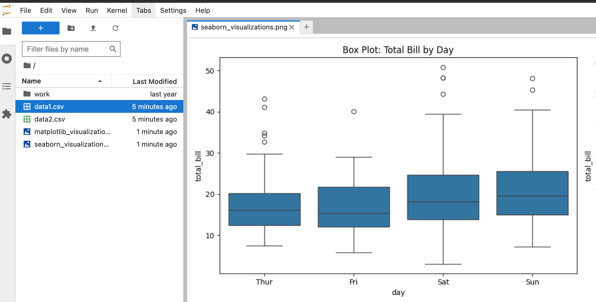Open the File Browser sidebar folder icon
The image size is (596, 302).
point(7,31)
